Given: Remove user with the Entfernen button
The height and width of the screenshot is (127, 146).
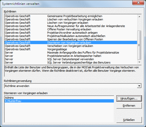Looking at the screenshot, I should [x=129, y=106].
